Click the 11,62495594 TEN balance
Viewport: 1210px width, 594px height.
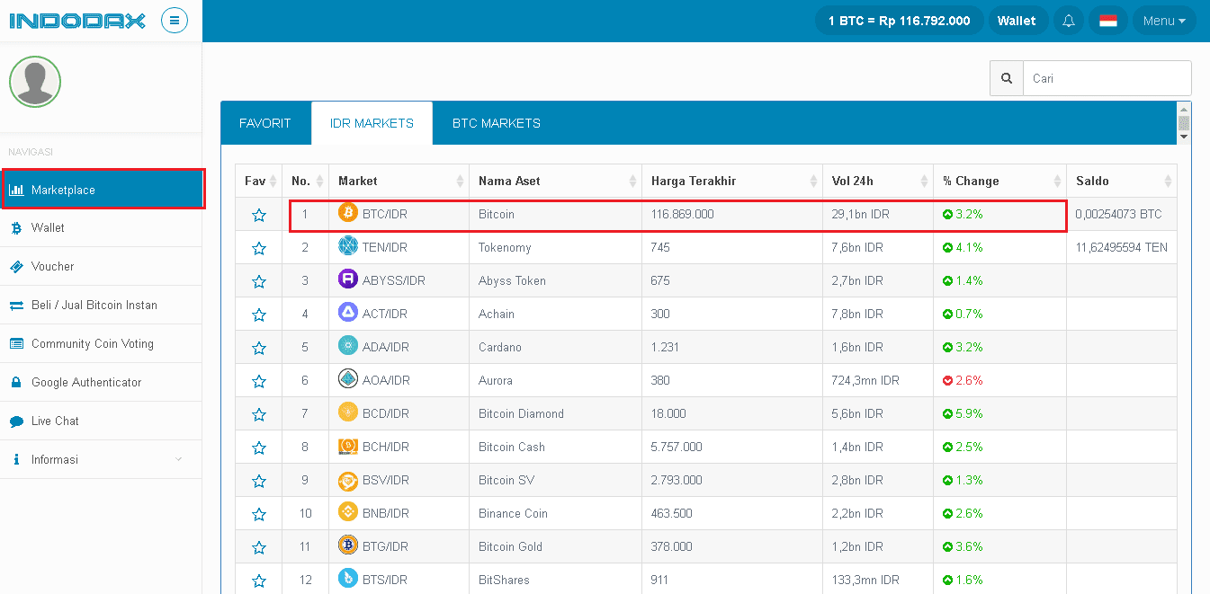pyautogui.click(x=1122, y=247)
